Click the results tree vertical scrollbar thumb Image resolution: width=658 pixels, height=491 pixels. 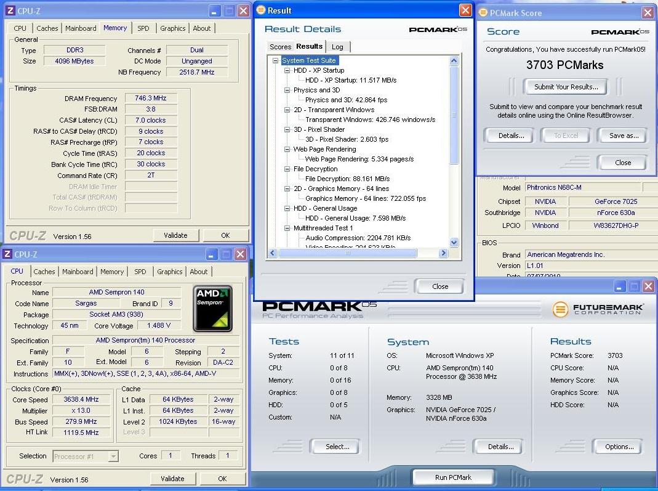pyautogui.click(x=454, y=114)
